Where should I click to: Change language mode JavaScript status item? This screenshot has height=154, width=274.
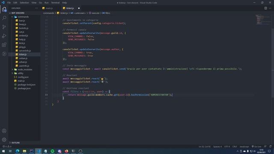pos(244,146)
